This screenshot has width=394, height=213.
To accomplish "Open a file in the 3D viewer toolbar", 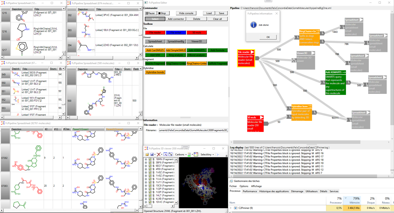I will 147,155.
